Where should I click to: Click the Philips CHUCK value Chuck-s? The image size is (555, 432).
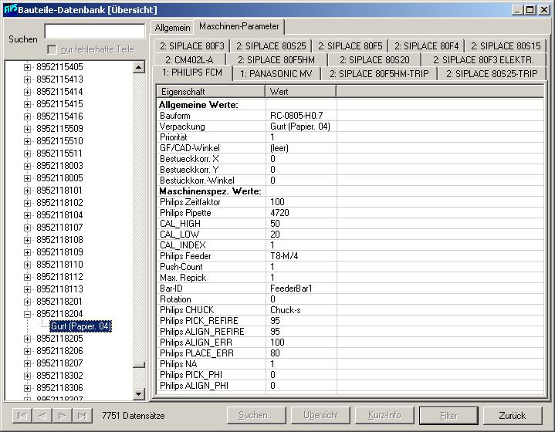pyautogui.click(x=286, y=310)
